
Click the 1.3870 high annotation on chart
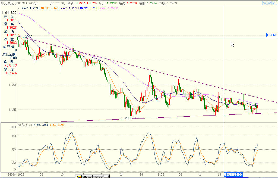pyautogui.click(x=27, y=37)
